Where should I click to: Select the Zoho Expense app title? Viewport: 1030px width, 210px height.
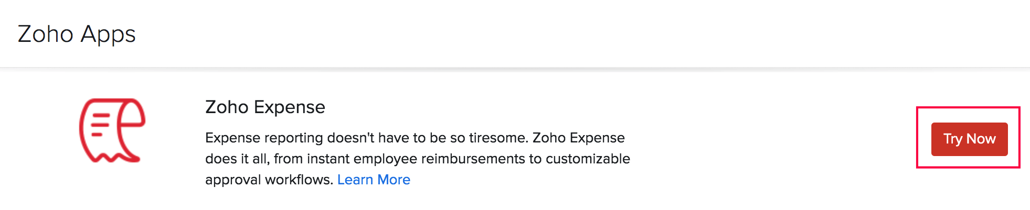coord(265,107)
